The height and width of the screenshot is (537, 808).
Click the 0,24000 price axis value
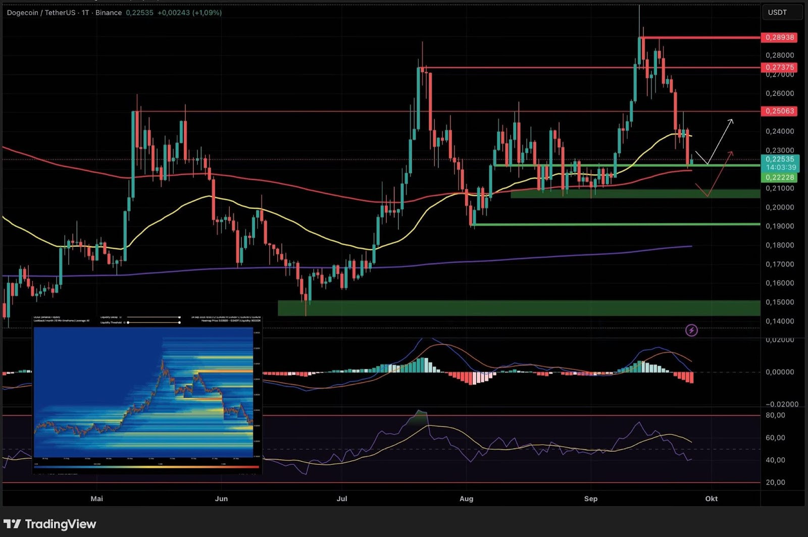780,131
